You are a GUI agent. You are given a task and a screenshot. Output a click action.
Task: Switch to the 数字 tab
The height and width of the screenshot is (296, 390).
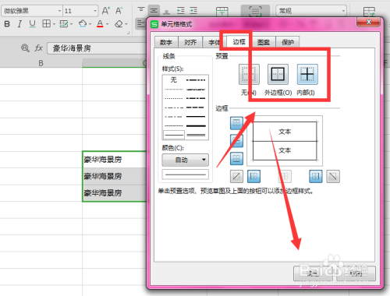pos(166,42)
